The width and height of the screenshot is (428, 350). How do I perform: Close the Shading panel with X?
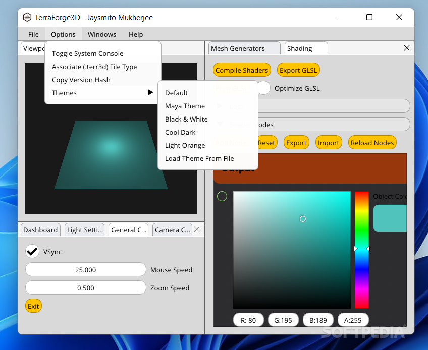[406, 48]
